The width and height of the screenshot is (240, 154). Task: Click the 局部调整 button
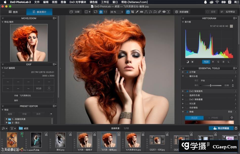(182, 12)
